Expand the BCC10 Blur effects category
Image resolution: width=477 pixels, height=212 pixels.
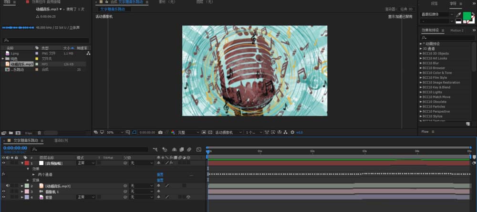tap(420, 63)
